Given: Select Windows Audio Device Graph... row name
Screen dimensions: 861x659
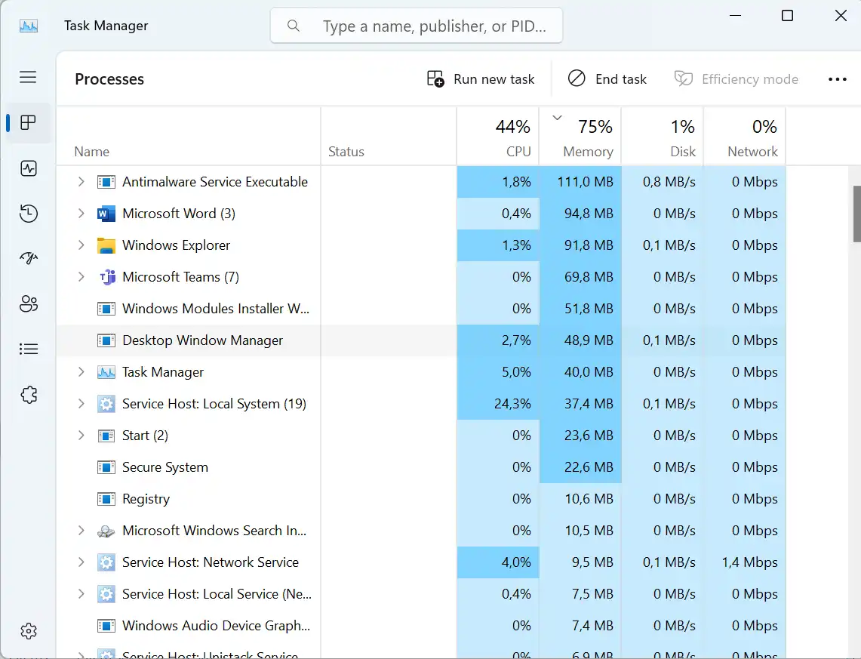Looking at the screenshot, I should pos(216,626).
